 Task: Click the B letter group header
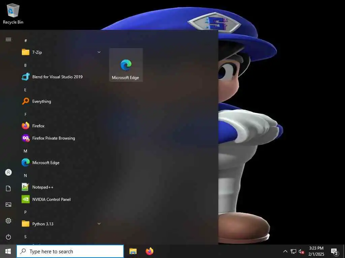point(25,65)
